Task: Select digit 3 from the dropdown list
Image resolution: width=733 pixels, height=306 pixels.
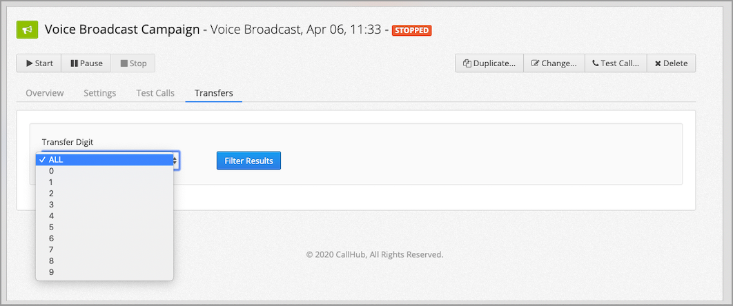Action: (104, 205)
